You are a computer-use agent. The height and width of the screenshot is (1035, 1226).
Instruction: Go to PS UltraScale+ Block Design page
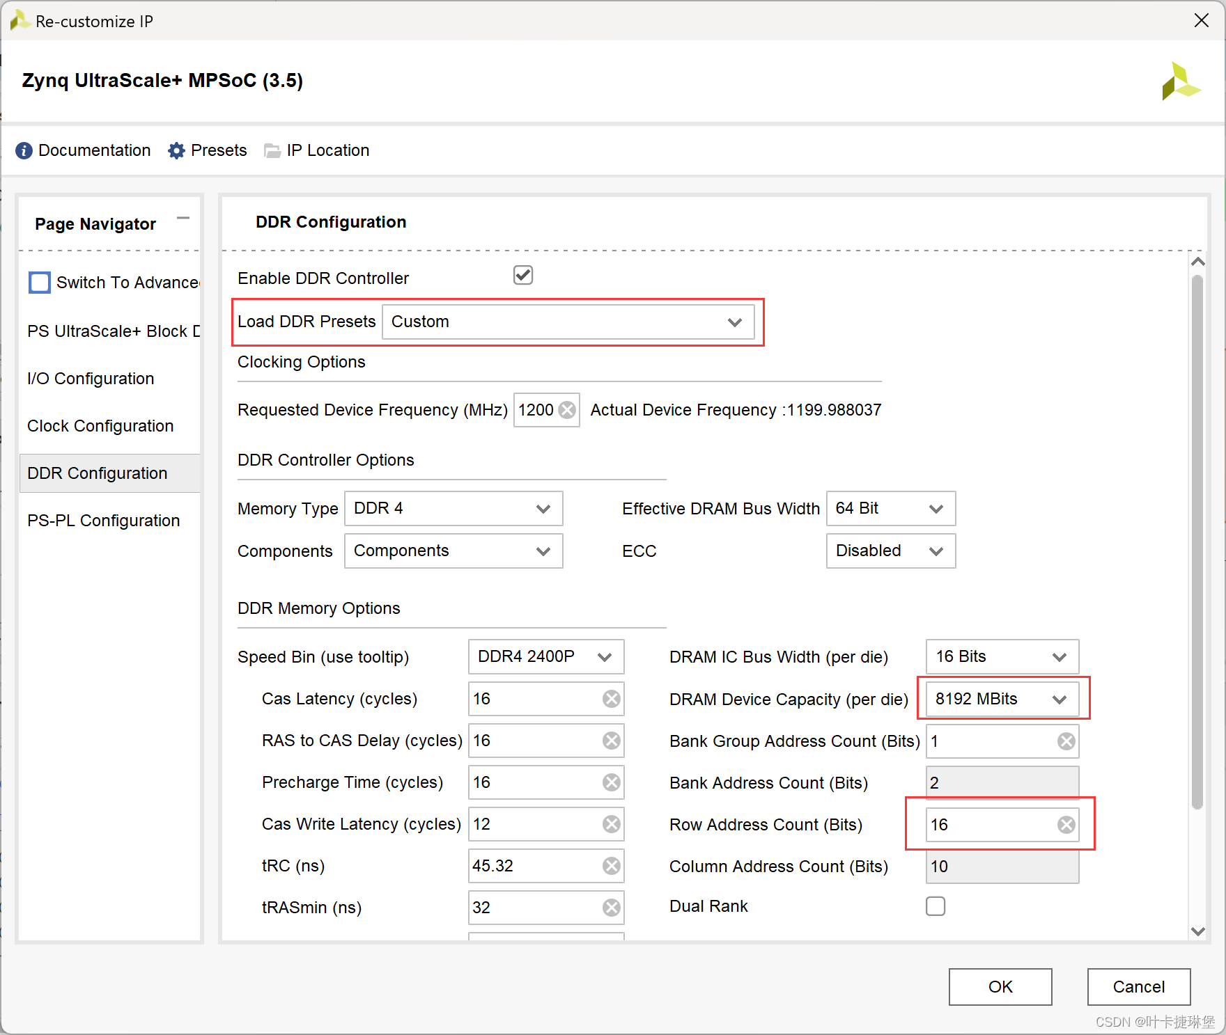click(x=113, y=331)
